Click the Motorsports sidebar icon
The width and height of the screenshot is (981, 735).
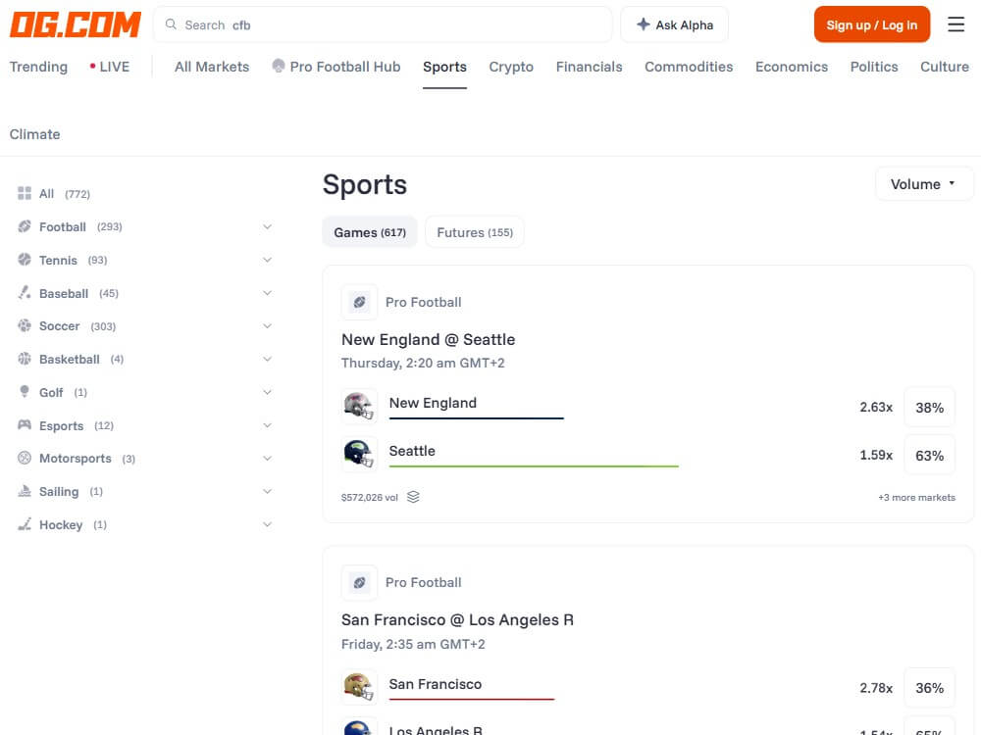pos(25,458)
